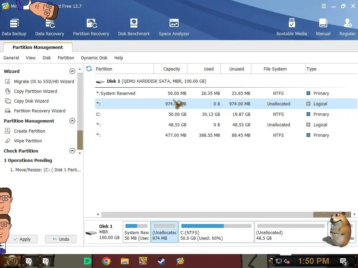Viewport: 358px width, 268px height.
Task: Click the taskbar clock showing 1:50 PM
Action: tap(314, 261)
